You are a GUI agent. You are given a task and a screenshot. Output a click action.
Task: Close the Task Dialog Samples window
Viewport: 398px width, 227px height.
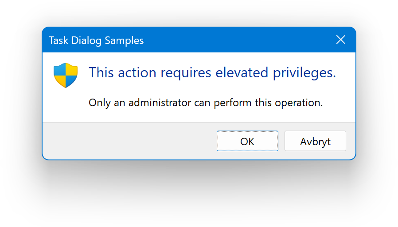(x=340, y=40)
